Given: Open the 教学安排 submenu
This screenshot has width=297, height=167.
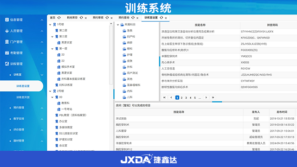Looking at the screenshot, I should (x=19, y=119).
